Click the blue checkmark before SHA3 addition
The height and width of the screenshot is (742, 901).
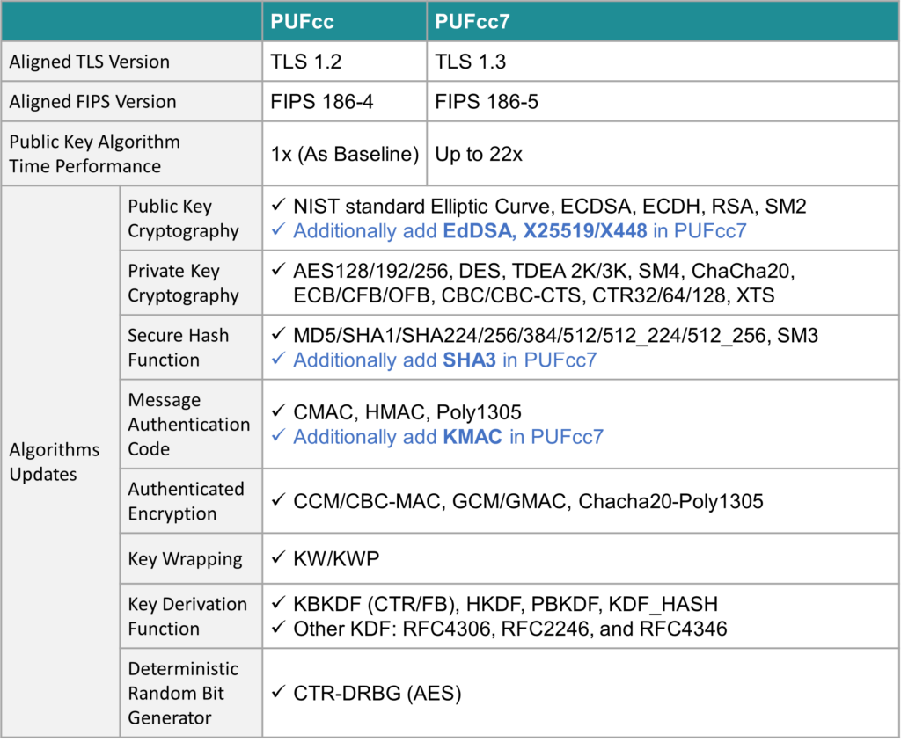[x=278, y=360]
